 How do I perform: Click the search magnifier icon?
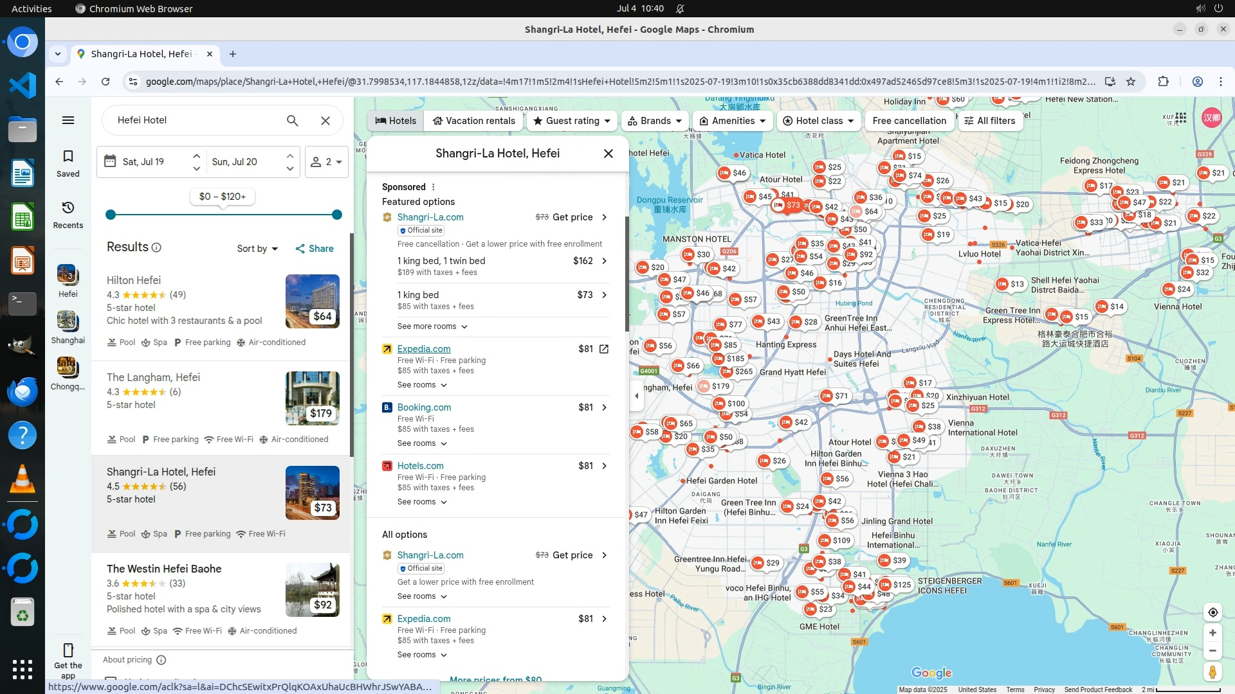pos(293,120)
